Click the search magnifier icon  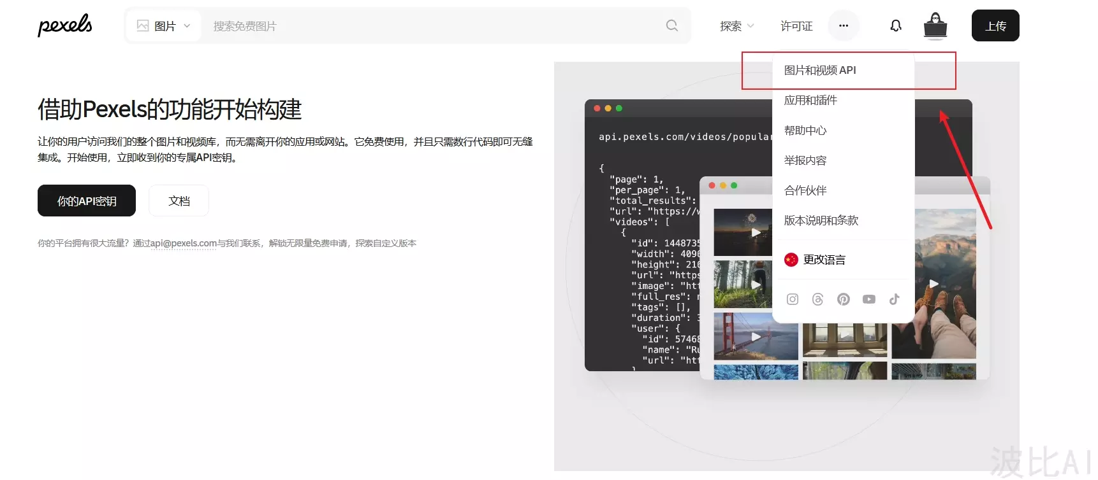pos(672,25)
